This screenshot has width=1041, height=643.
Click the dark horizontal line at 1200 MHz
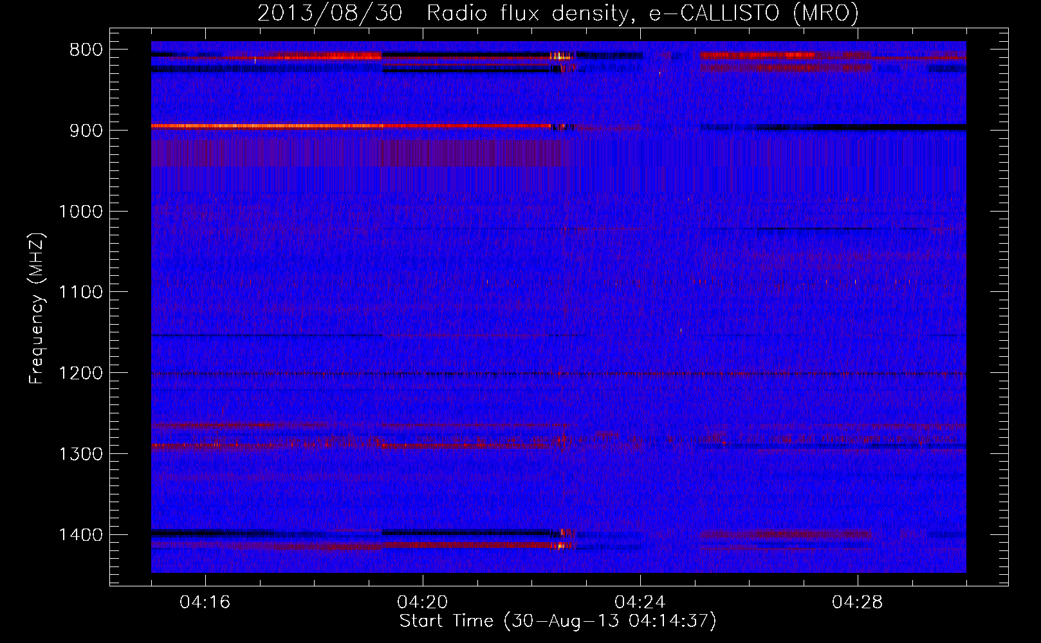tap(558, 374)
